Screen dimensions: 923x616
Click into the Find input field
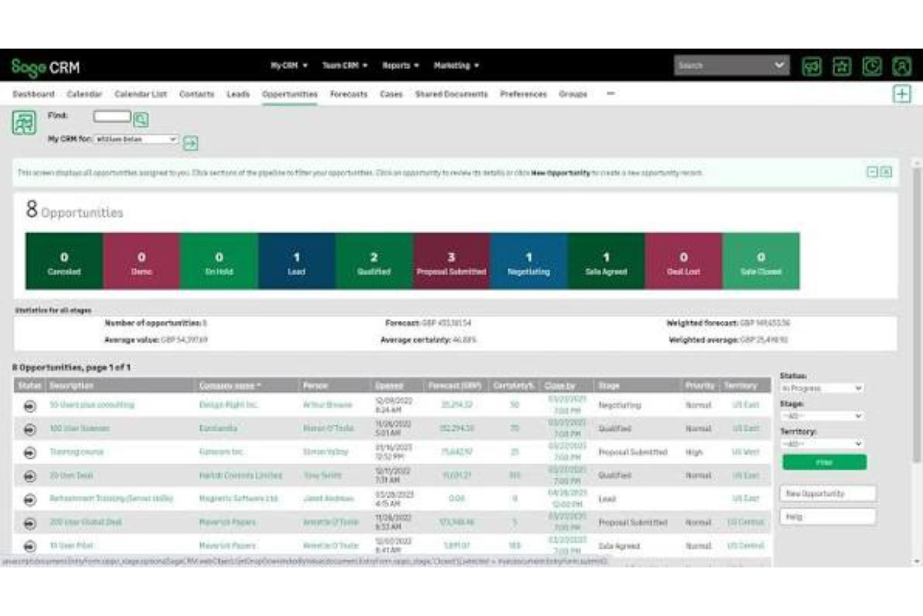point(112,116)
